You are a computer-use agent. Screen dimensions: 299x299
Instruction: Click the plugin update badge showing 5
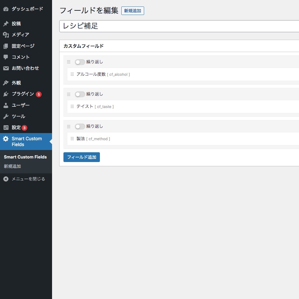[x=39, y=94]
